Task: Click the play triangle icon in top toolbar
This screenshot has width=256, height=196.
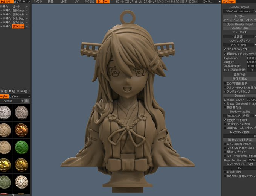Action: [x=159, y=2]
